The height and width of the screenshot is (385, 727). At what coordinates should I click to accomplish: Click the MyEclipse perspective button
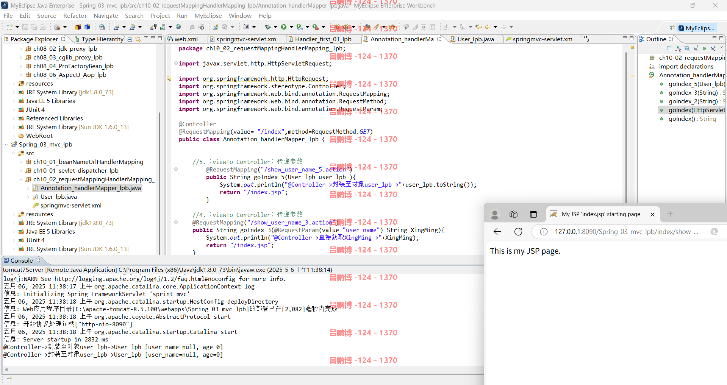(x=697, y=28)
